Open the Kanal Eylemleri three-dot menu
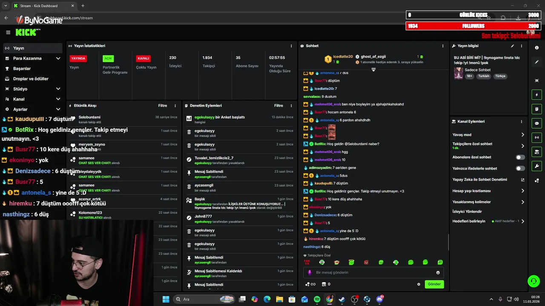545x306 pixels. point(522,122)
